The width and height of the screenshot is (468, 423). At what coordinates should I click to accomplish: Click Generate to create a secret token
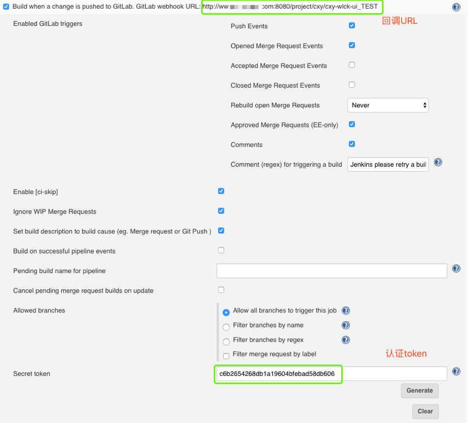419,391
